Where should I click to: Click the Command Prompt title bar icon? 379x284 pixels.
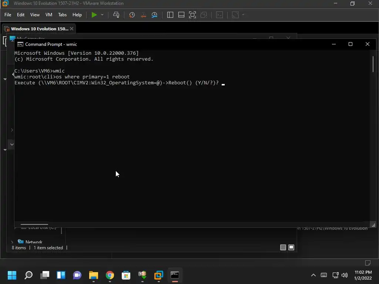tap(20, 44)
